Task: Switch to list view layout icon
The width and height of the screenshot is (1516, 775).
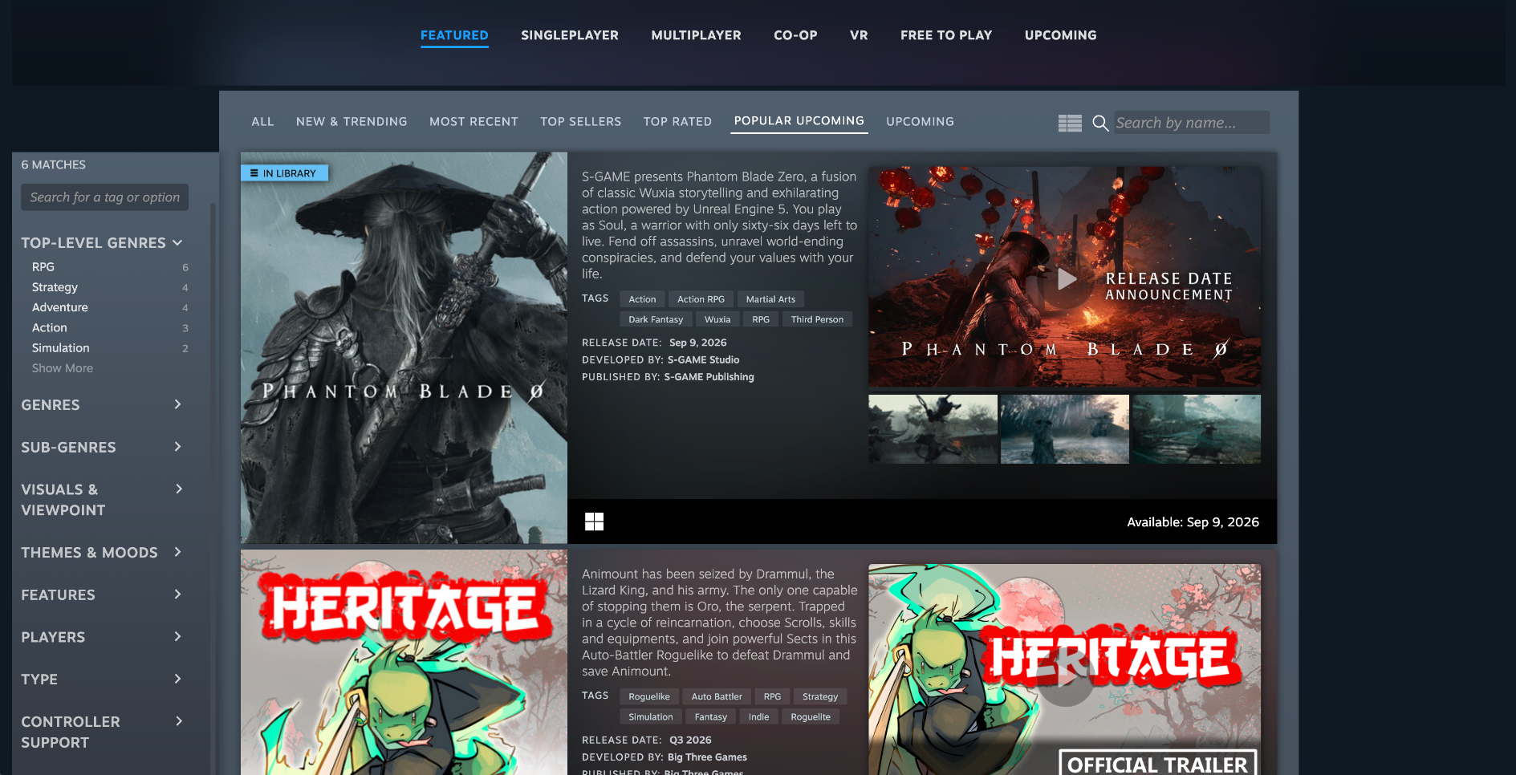Action: (x=1070, y=123)
